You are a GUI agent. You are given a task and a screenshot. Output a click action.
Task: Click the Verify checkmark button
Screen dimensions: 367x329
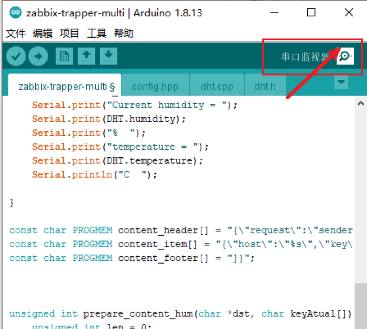(16, 56)
